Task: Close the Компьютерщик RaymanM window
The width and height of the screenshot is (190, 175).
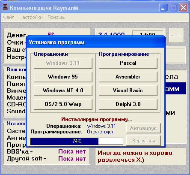Action: click(183, 8)
